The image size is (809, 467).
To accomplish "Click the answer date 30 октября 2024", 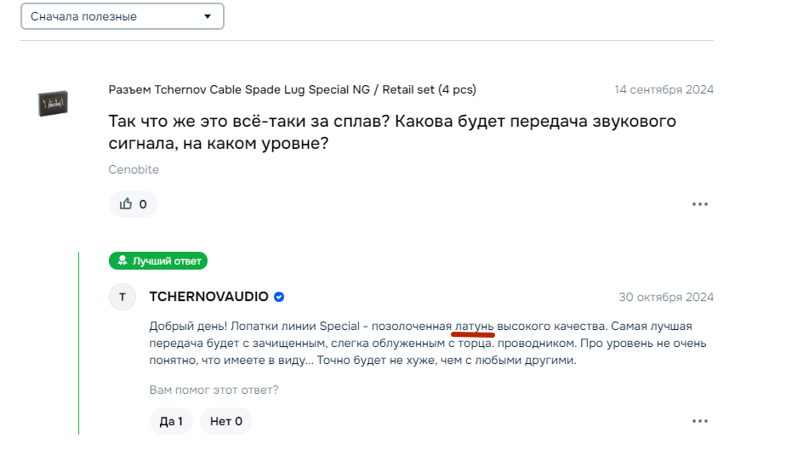I will click(x=666, y=297).
